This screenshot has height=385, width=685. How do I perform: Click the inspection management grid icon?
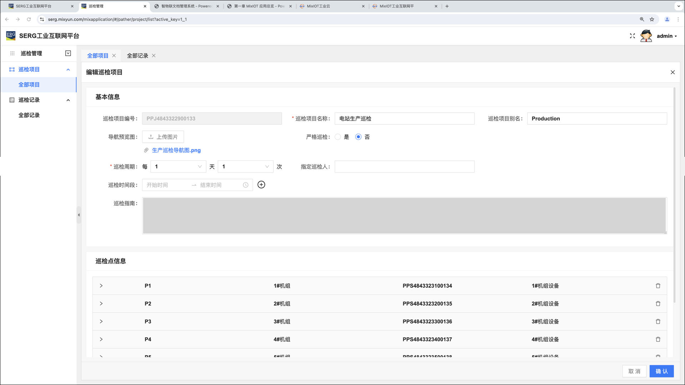[12, 53]
